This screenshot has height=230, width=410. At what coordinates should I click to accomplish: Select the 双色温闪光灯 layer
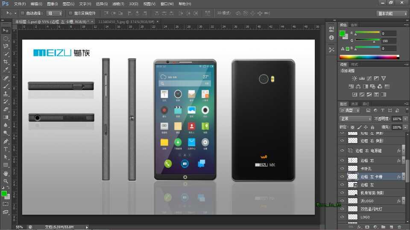[371, 209]
